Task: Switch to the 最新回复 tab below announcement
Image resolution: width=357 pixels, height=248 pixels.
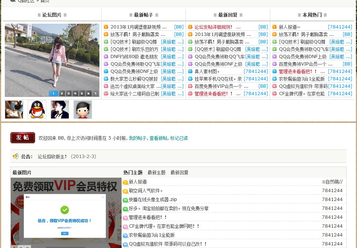Action: pos(179,172)
